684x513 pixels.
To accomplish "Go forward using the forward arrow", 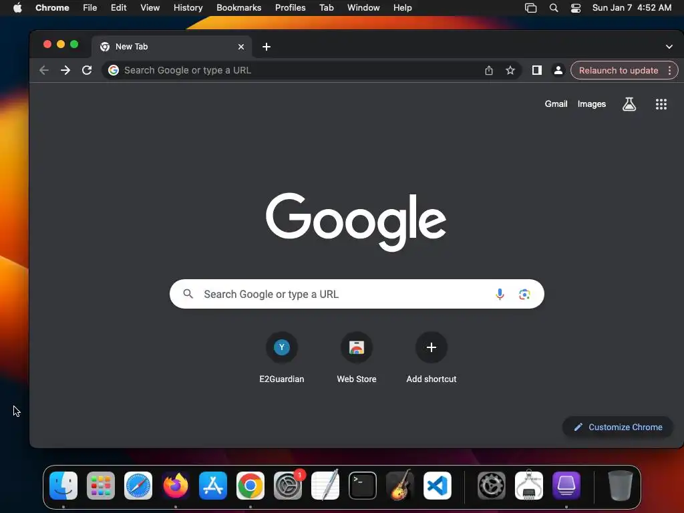I will pos(65,70).
